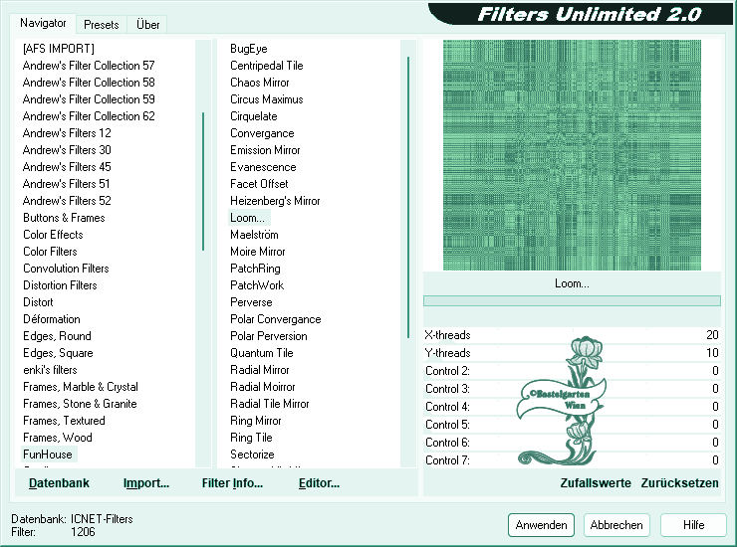Screen dimensions: 737x547
Task: Choose the Centripedal Tile filter
Action: click(267, 66)
